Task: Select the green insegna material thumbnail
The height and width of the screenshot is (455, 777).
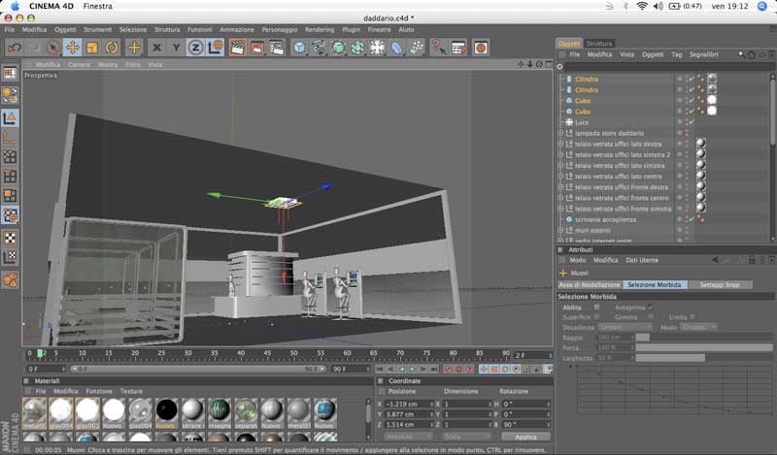Action: point(220,410)
